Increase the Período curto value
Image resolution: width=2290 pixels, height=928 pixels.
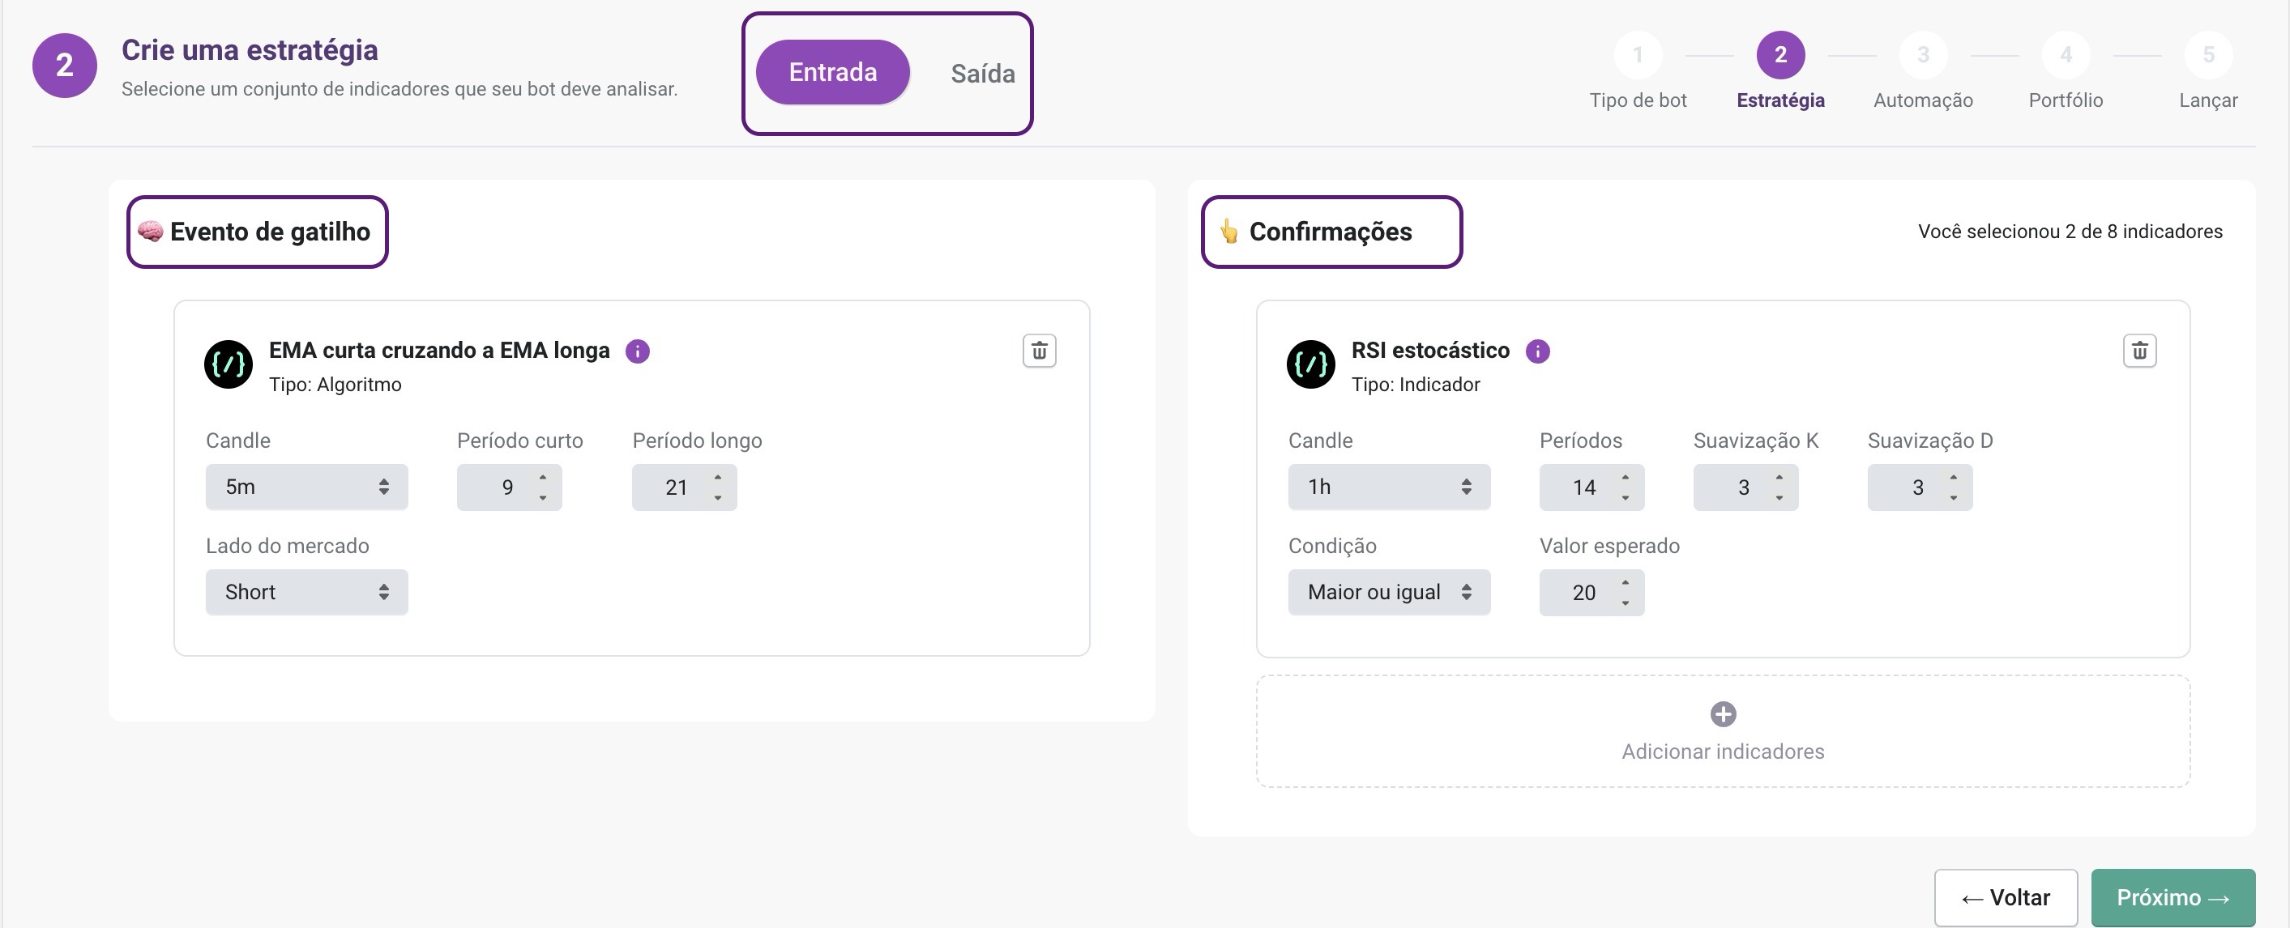coord(542,478)
